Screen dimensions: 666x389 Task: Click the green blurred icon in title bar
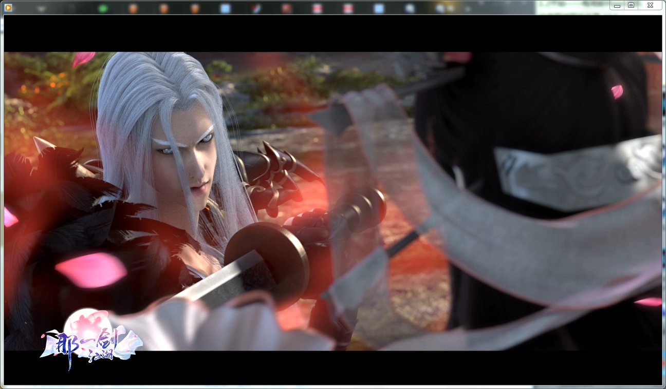103,9
